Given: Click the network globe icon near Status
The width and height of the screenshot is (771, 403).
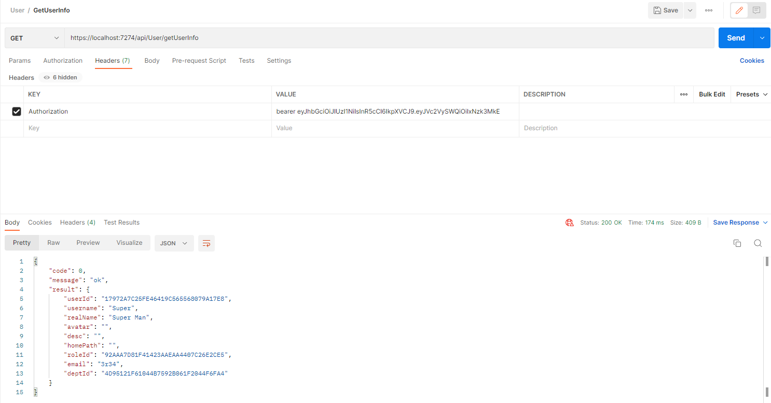Looking at the screenshot, I should click(x=570, y=223).
